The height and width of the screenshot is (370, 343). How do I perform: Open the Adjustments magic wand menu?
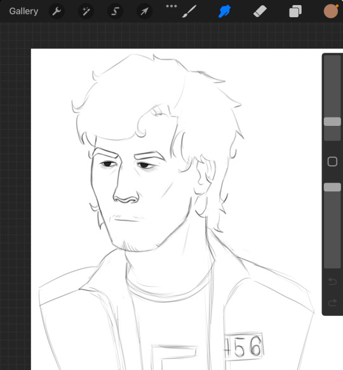[x=86, y=11]
